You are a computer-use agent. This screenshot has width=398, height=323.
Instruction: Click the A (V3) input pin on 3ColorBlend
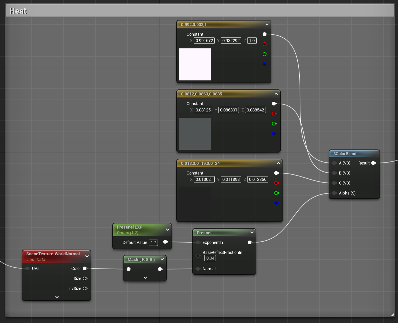point(334,163)
